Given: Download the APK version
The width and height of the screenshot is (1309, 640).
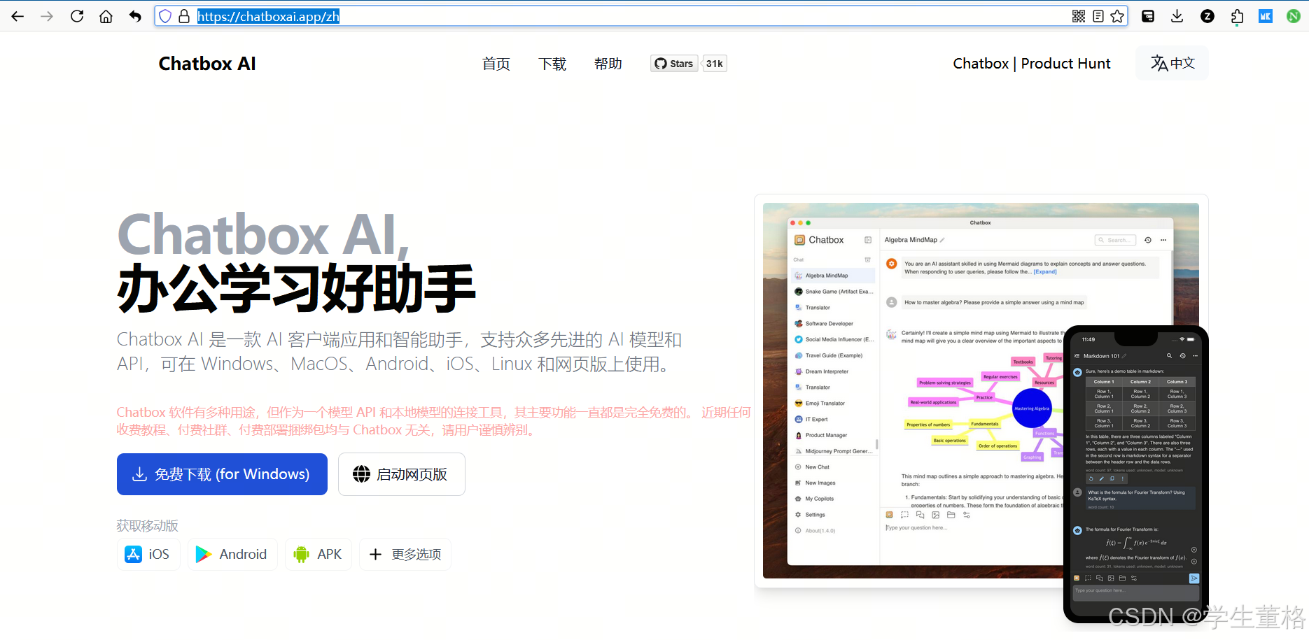Looking at the screenshot, I should pyautogui.click(x=318, y=555).
